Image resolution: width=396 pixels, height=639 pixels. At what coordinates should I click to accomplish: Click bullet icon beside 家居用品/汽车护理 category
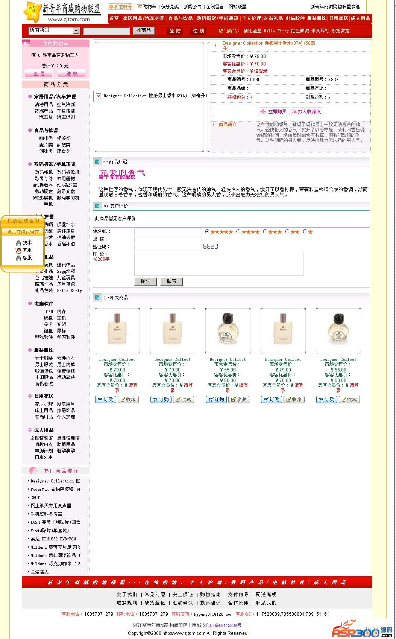30,96
